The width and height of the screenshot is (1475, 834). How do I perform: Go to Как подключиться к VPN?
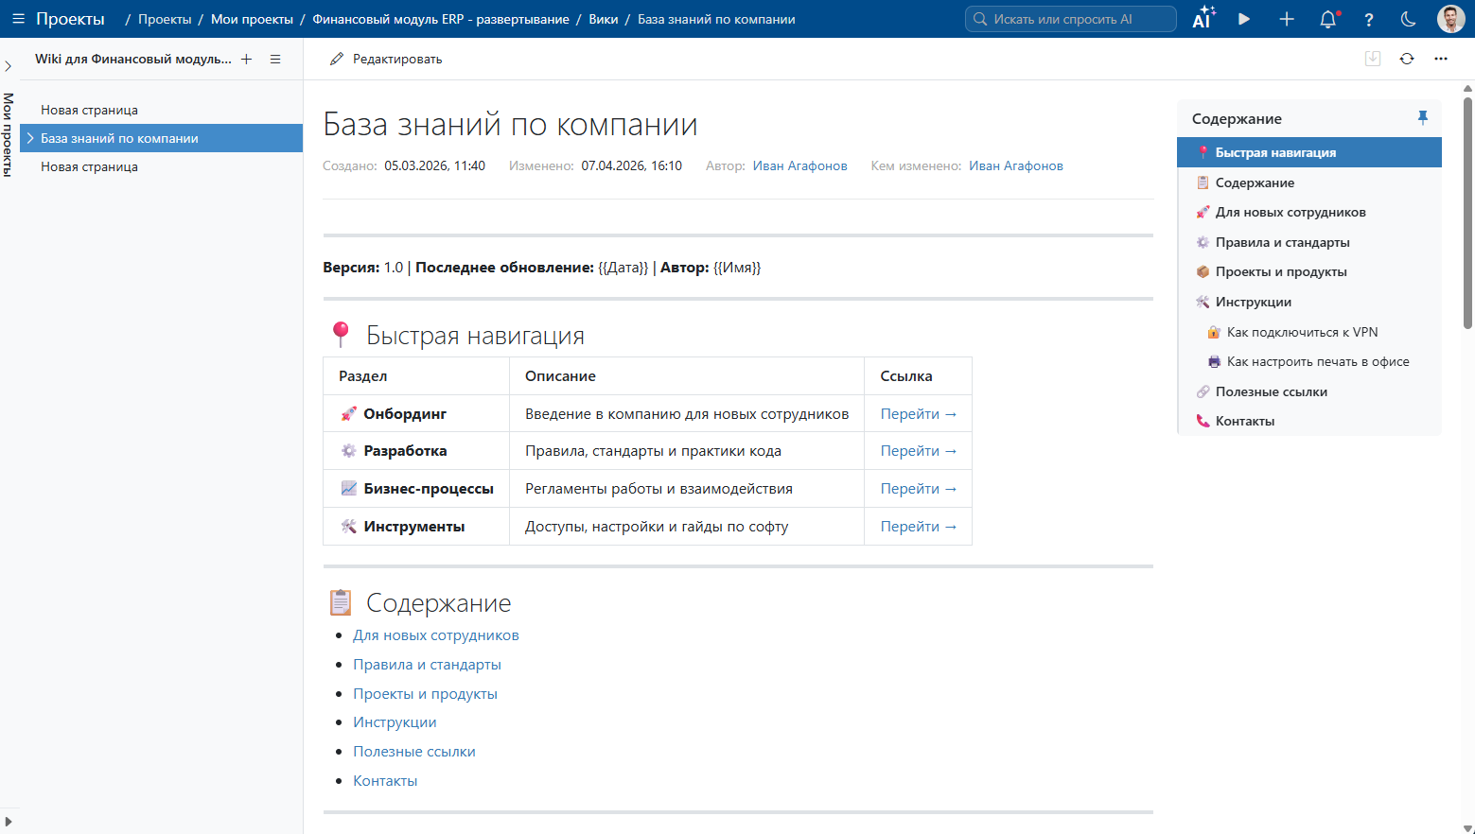pos(1302,332)
